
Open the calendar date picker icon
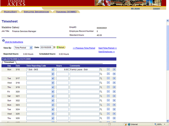[54, 48]
